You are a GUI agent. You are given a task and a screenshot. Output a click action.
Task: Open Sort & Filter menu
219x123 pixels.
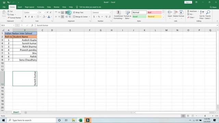[x=202, y=15]
